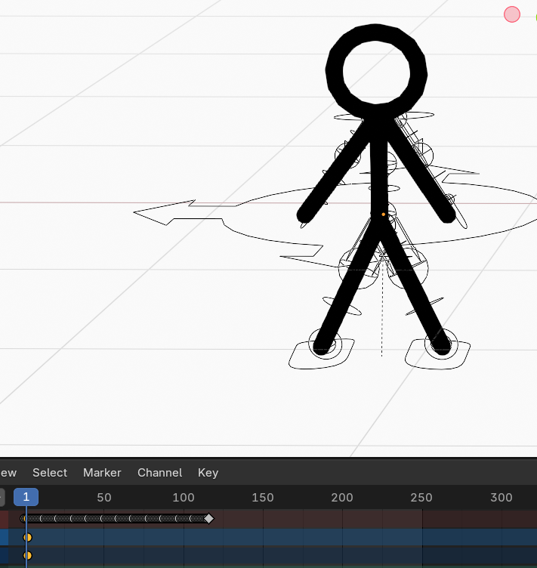Jump to frame 250 on the timeline ruler
Viewport: 537px width, 568px height.
(x=421, y=497)
